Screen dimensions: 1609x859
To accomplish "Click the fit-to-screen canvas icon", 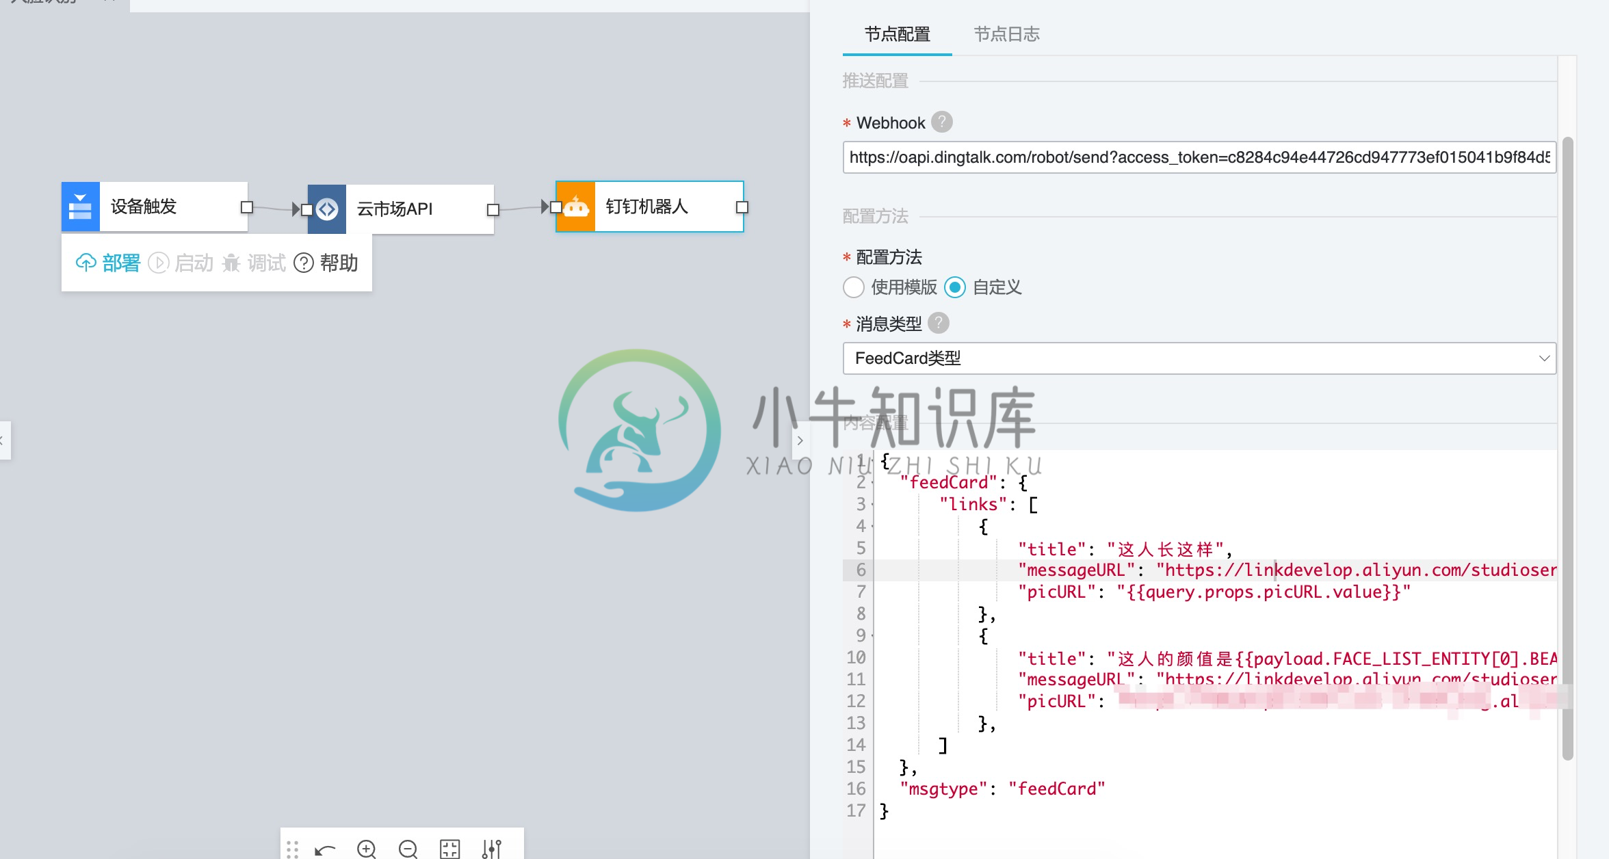I will point(449,849).
